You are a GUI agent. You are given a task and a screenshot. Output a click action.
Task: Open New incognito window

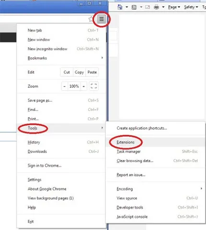click(x=61, y=49)
